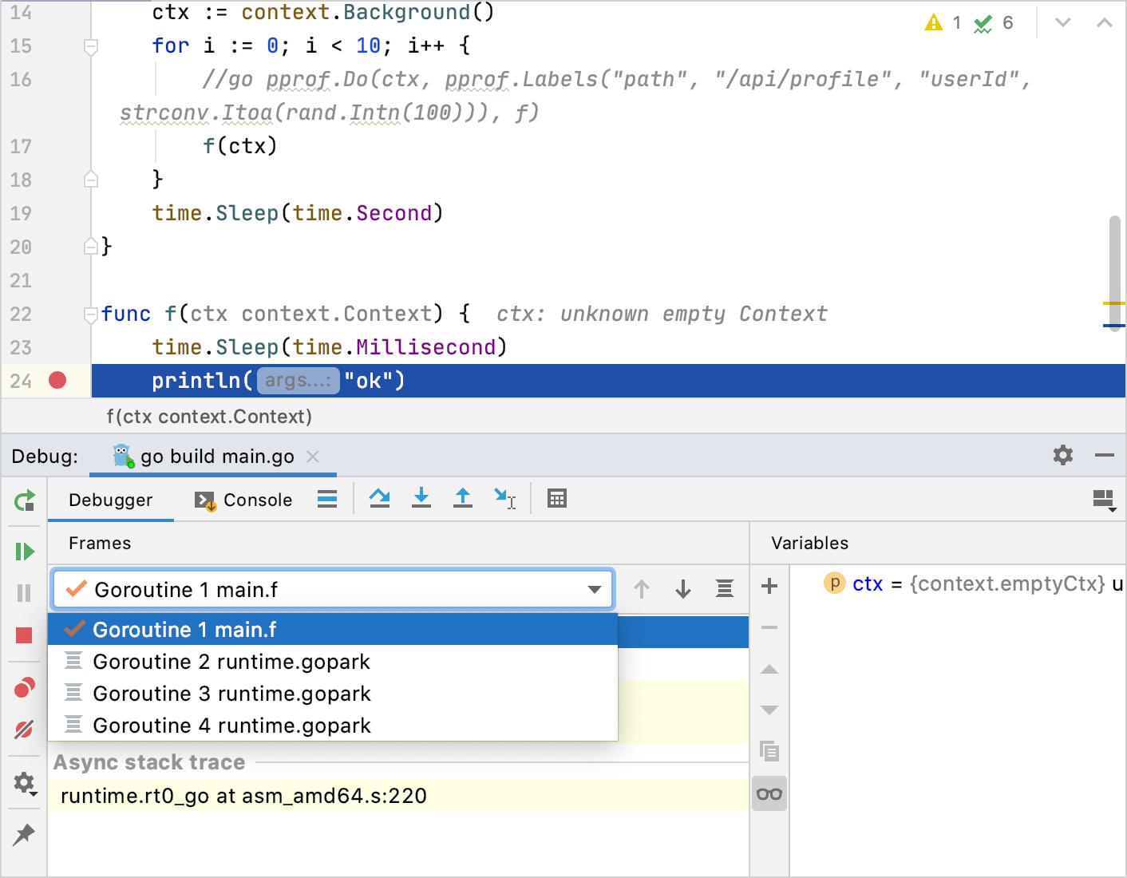Open runtime.rt0_go in the async stack trace
Screen dimensions: 1127x878
pyautogui.click(x=245, y=795)
